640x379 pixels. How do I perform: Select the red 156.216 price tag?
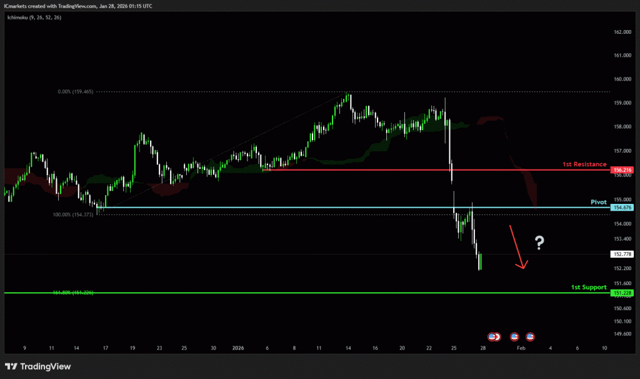coord(622,169)
